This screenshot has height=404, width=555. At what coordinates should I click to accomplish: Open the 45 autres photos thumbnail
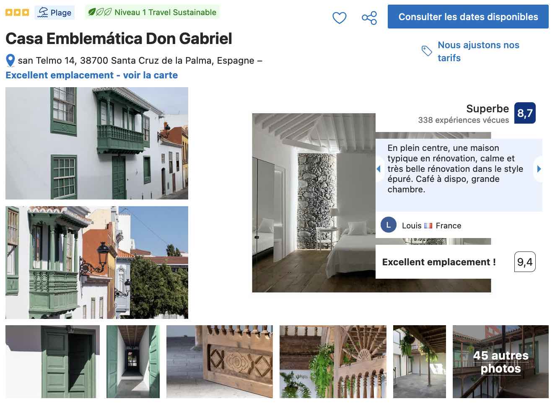coord(501,362)
